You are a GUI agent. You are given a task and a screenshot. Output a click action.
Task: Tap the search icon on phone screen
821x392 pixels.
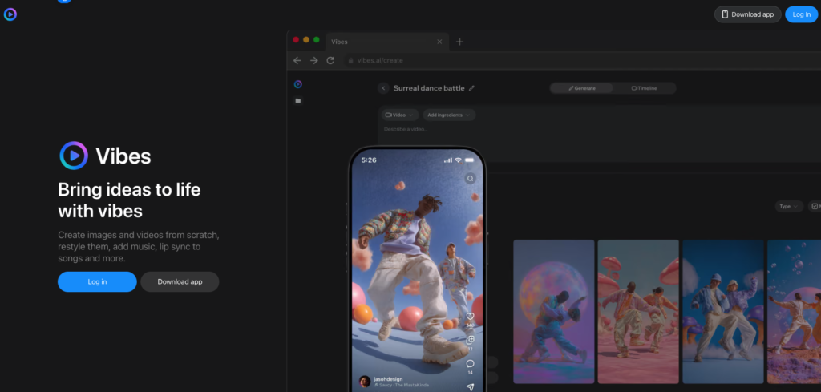[470, 179]
